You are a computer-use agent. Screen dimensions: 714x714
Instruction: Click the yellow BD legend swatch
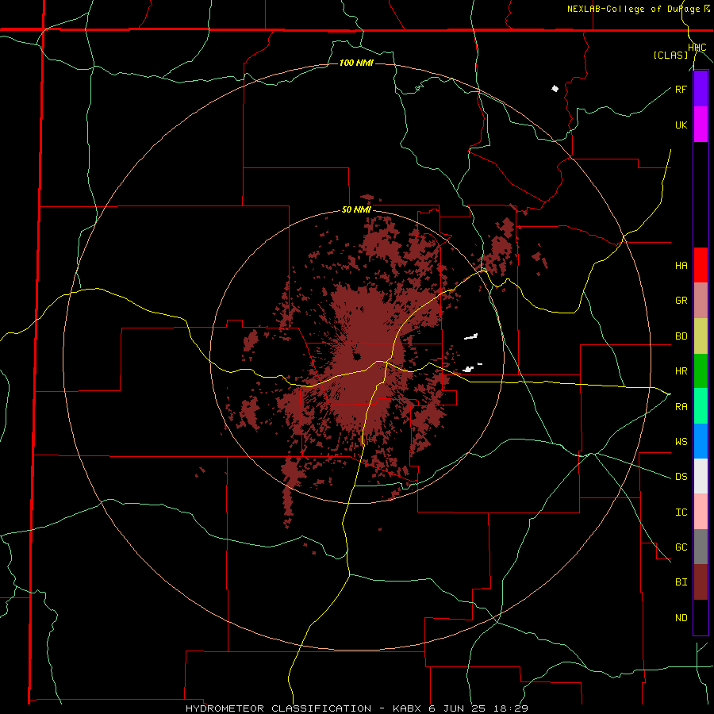coord(701,336)
